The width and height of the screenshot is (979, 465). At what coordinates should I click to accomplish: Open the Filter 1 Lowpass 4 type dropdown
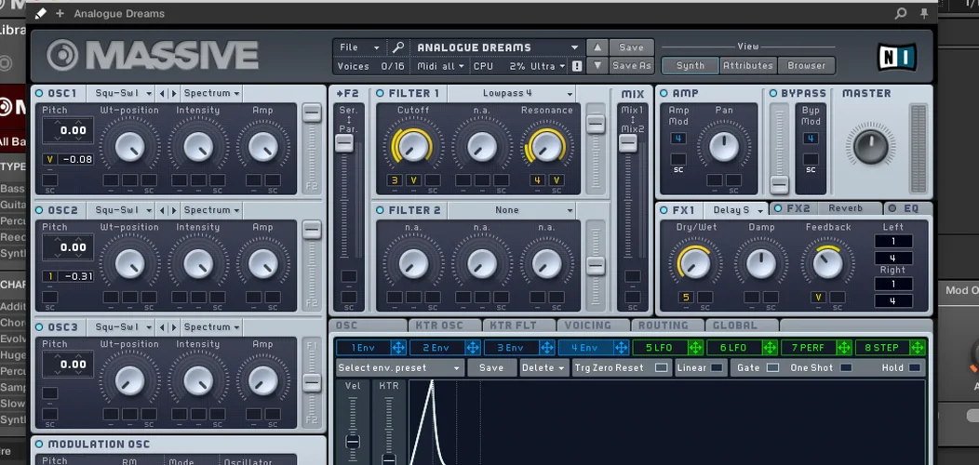pyautogui.click(x=528, y=94)
